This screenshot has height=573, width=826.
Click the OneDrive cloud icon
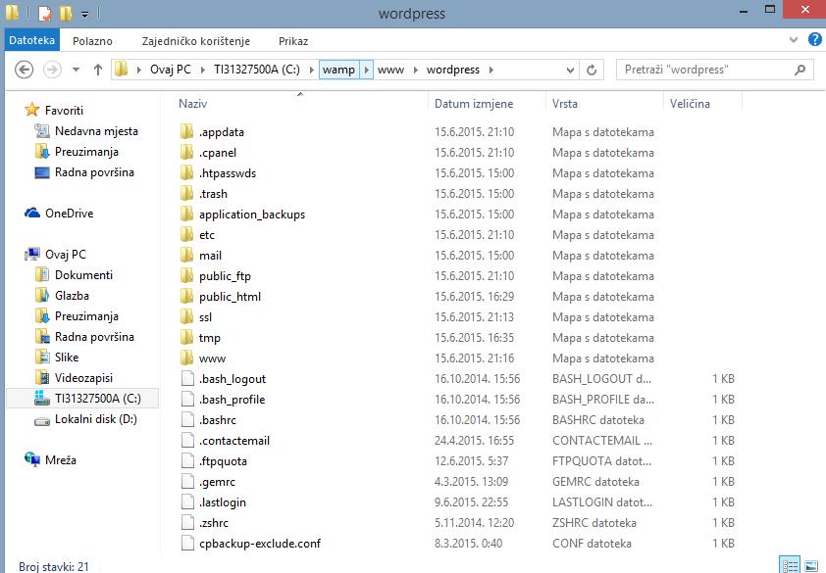pos(32,214)
